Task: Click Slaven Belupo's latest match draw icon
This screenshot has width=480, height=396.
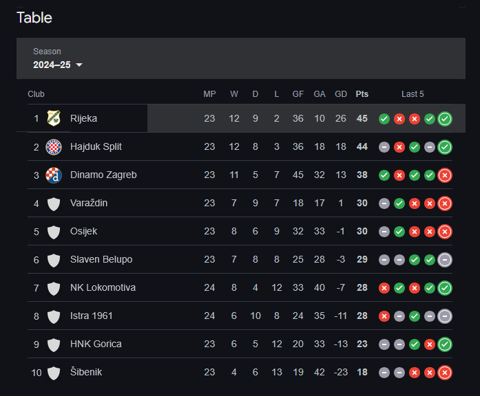Action: 445,260
